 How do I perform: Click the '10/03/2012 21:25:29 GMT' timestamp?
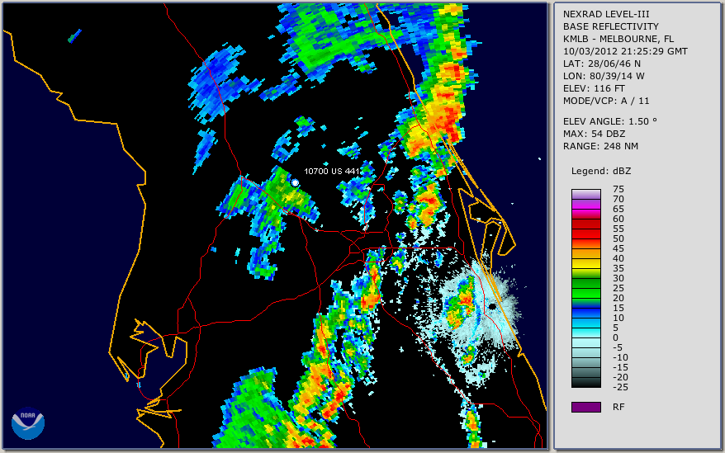625,51
